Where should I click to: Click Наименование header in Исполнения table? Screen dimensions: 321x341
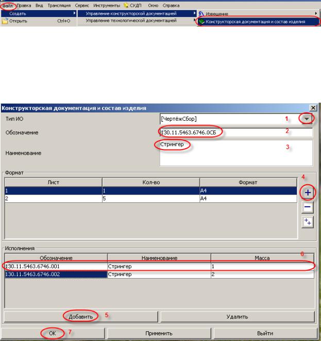click(x=159, y=258)
